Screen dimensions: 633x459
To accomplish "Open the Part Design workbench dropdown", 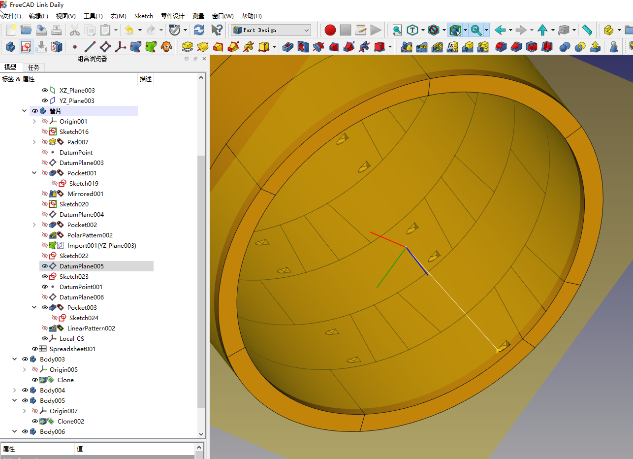I will [x=271, y=30].
